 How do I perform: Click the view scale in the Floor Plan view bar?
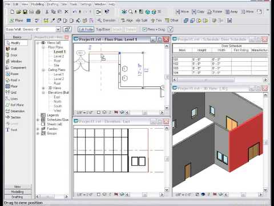point(84,112)
